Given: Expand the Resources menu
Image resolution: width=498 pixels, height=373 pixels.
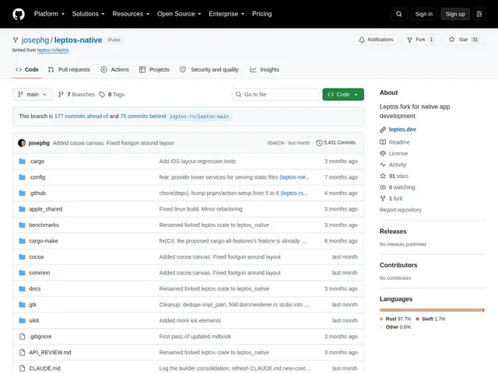Looking at the screenshot, I should pyautogui.click(x=131, y=14).
